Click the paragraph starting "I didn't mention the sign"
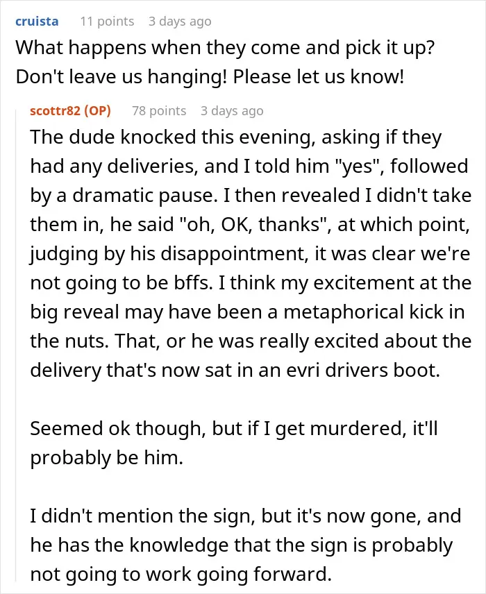The height and width of the screenshot is (594, 486). 245,545
